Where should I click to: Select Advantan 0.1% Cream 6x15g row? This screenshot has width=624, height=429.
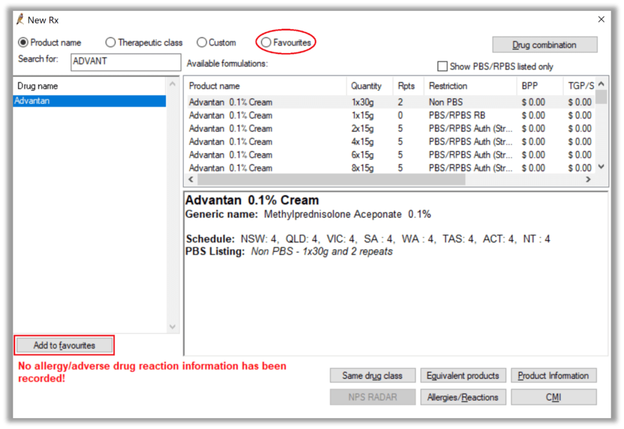pos(391,154)
